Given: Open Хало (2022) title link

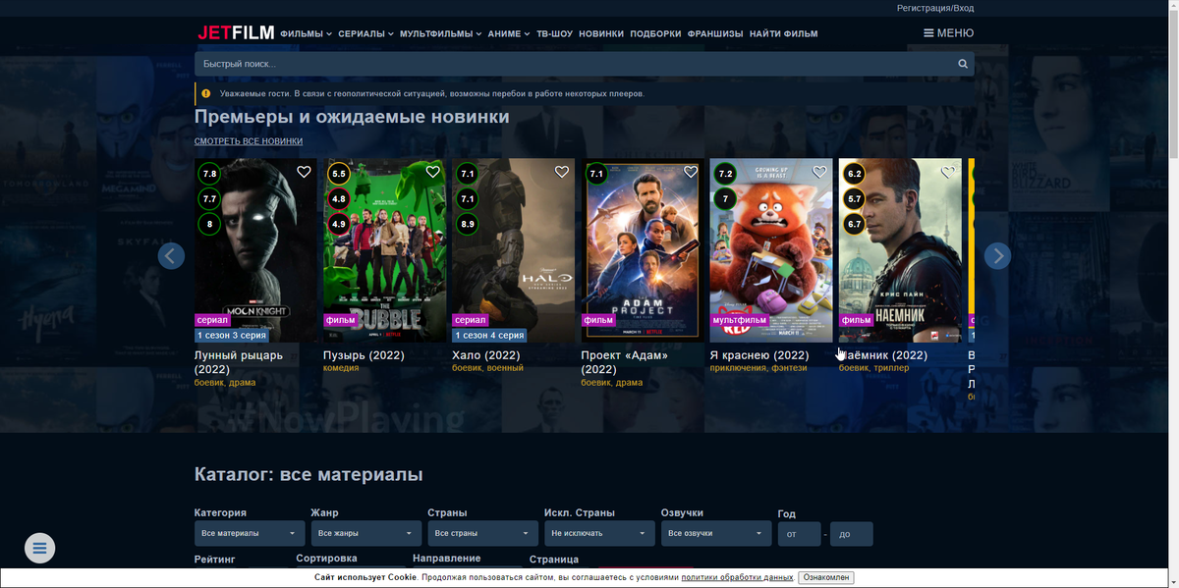Looking at the screenshot, I should coord(486,355).
